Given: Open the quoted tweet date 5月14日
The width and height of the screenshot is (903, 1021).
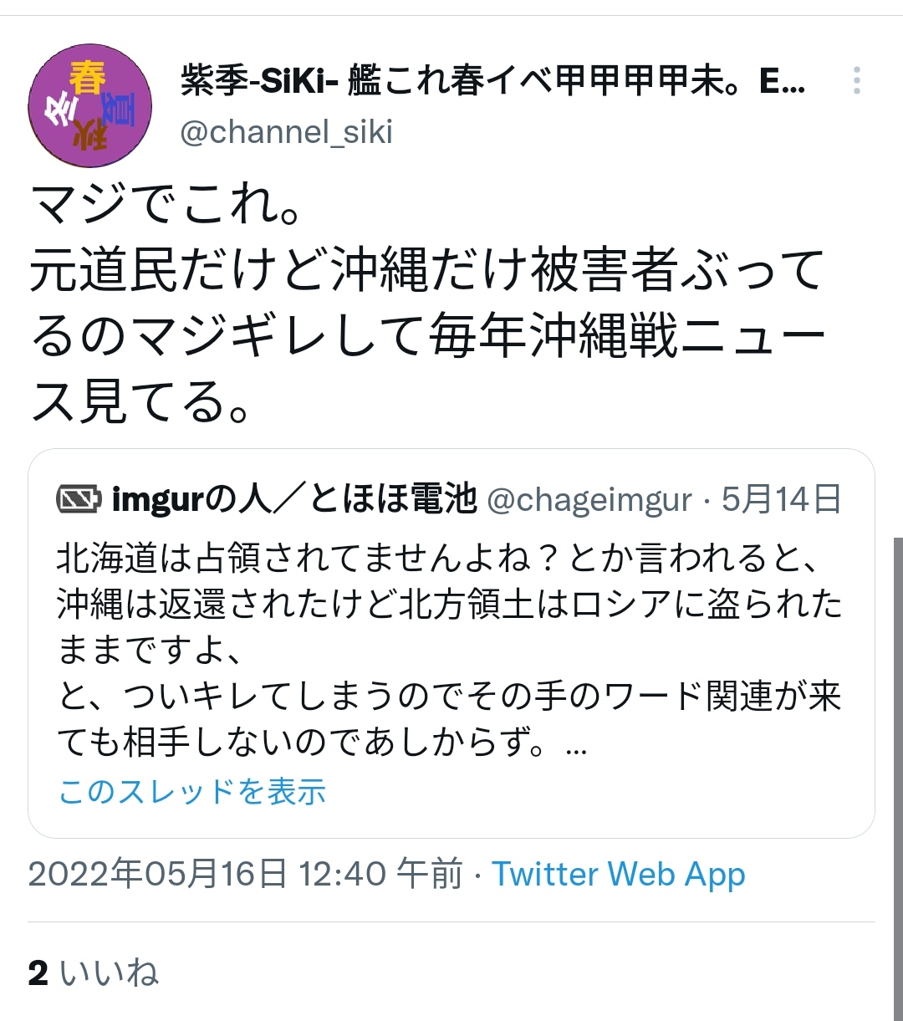Looking at the screenshot, I should pyautogui.click(x=781, y=500).
